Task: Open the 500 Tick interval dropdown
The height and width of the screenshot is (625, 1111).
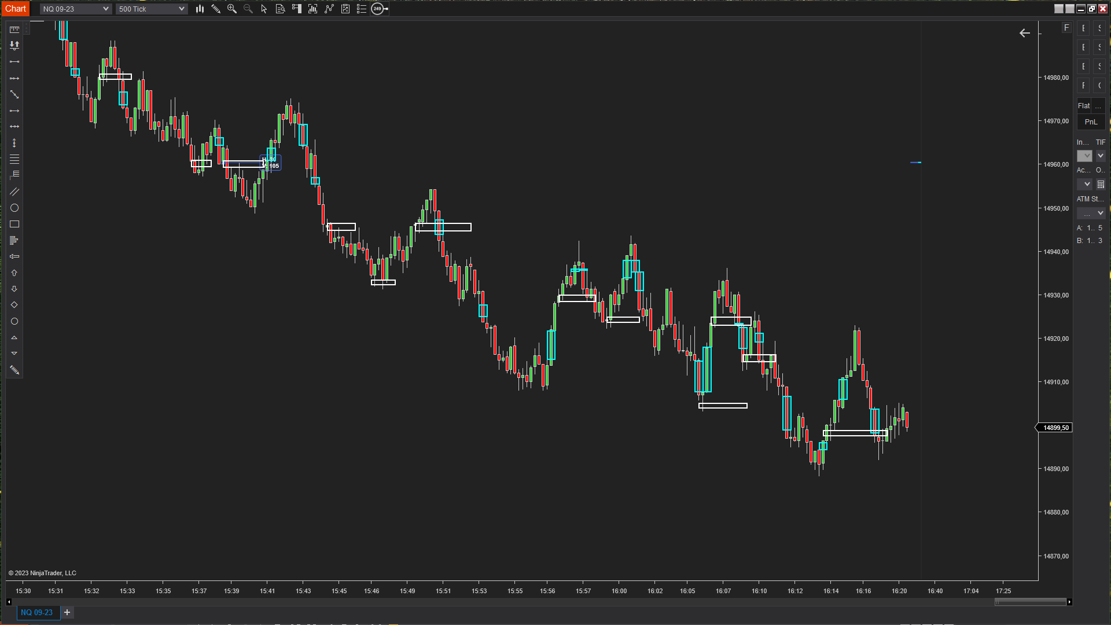Action: coord(152,9)
